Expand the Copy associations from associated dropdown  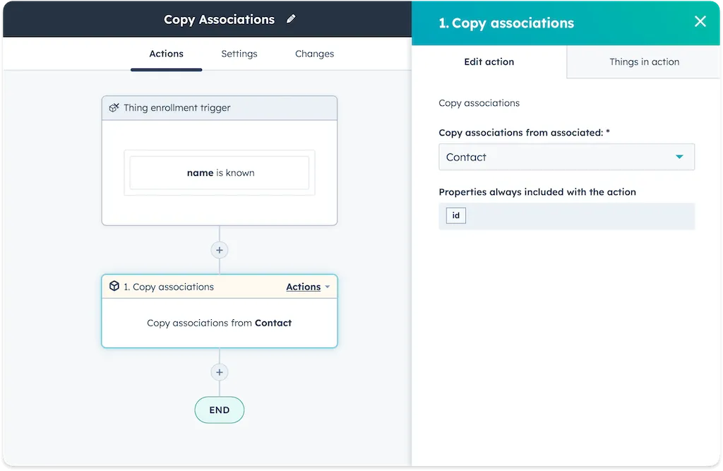(566, 157)
